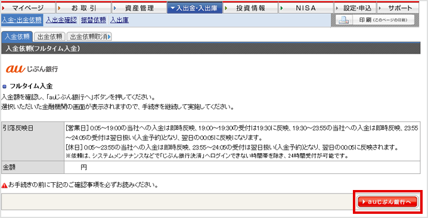Open the 振替依頼 link
The height and width of the screenshot is (218, 428).
click(x=94, y=20)
